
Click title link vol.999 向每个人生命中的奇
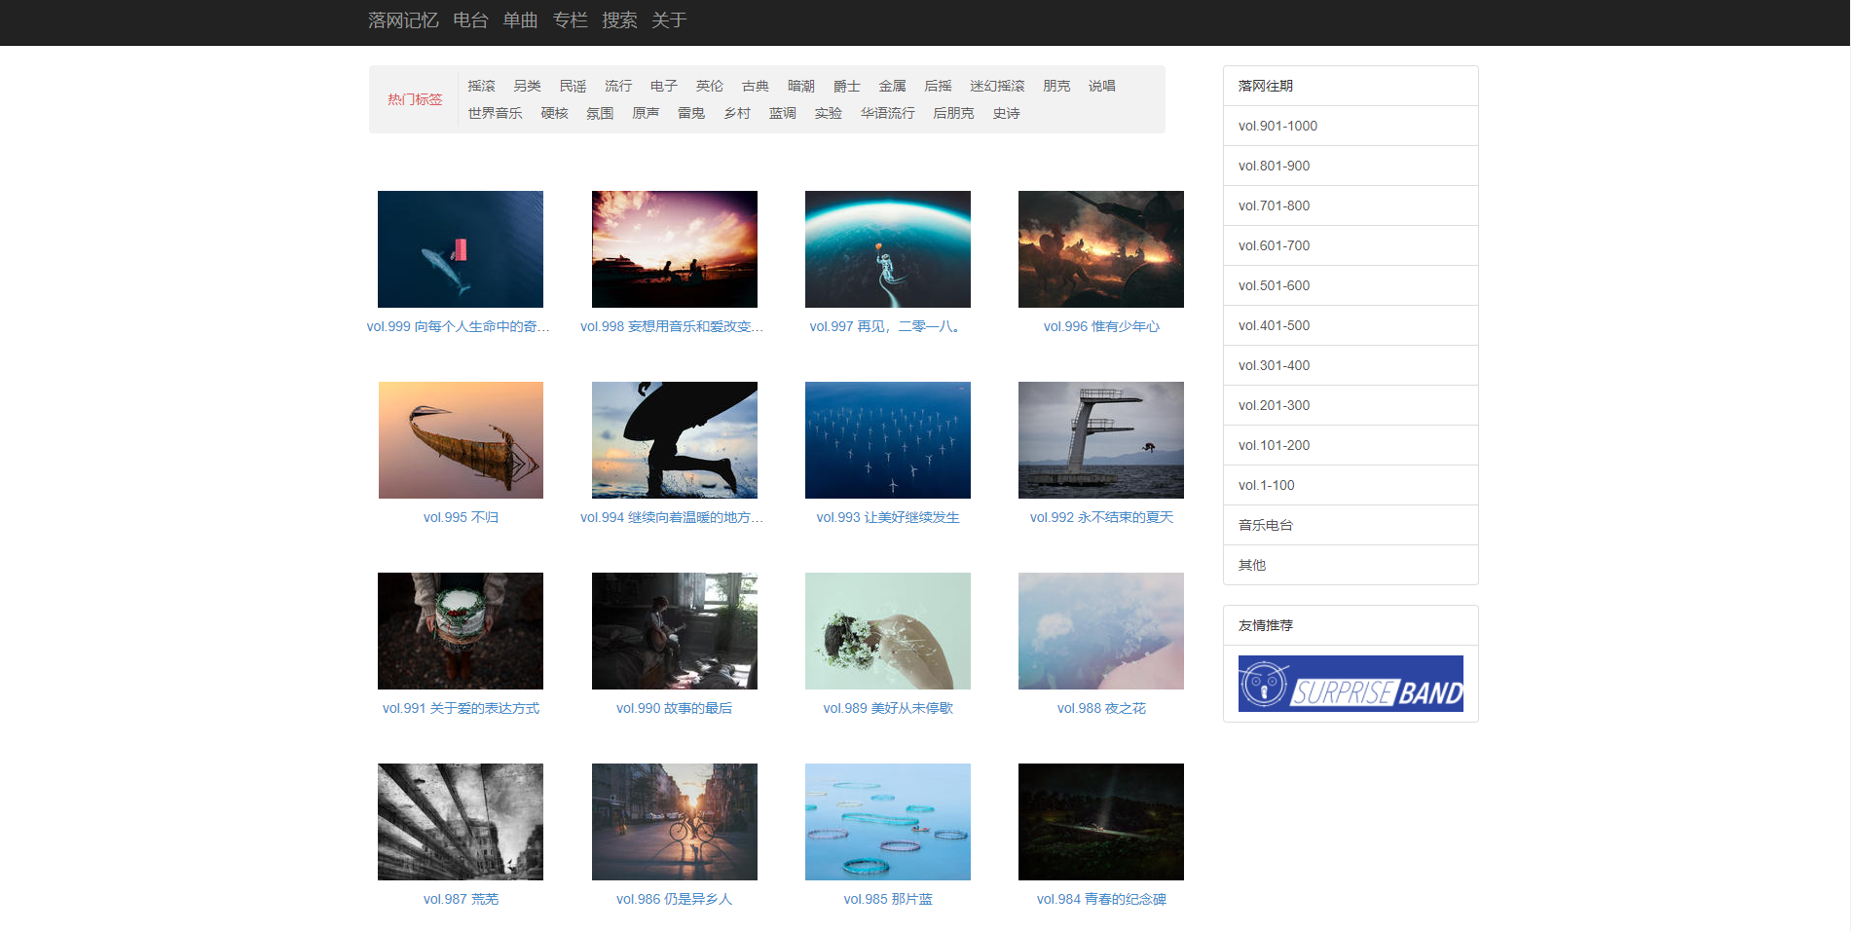click(x=459, y=326)
